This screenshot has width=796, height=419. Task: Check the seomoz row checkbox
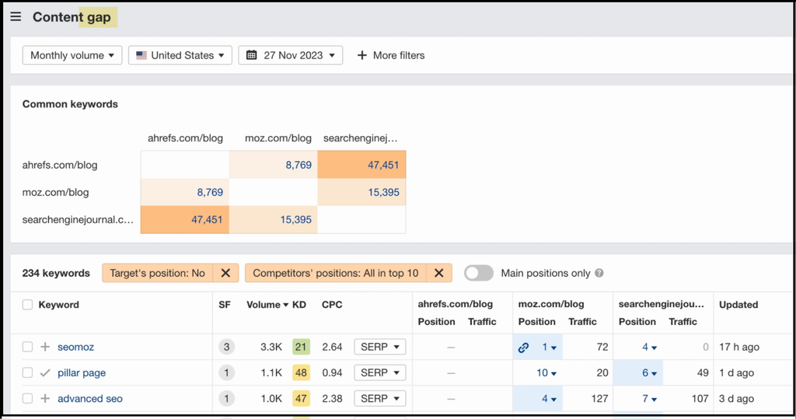pyautogui.click(x=27, y=347)
